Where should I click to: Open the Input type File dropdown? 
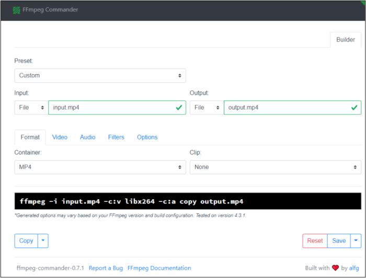coord(31,107)
